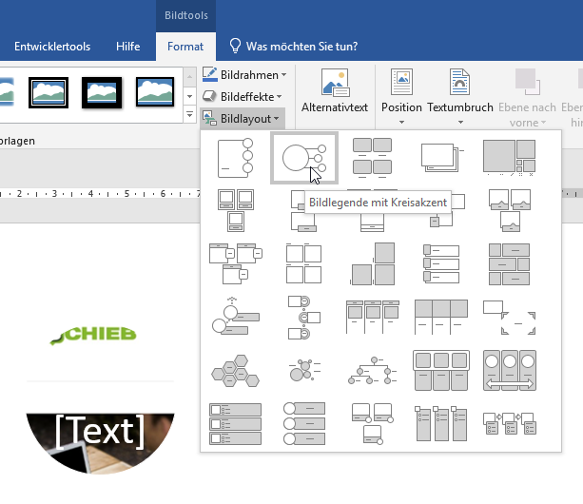Choose the vertical list with small picture tabs
Screen dimensions: 583x504
pyautogui.click(x=441, y=264)
